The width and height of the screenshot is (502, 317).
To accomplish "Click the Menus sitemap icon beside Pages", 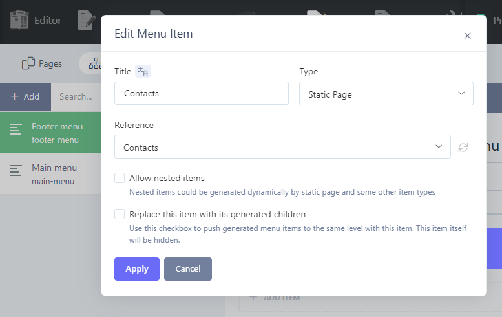I will point(95,63).
